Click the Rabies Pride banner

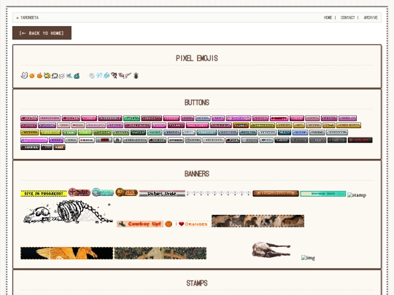[162, 194]
